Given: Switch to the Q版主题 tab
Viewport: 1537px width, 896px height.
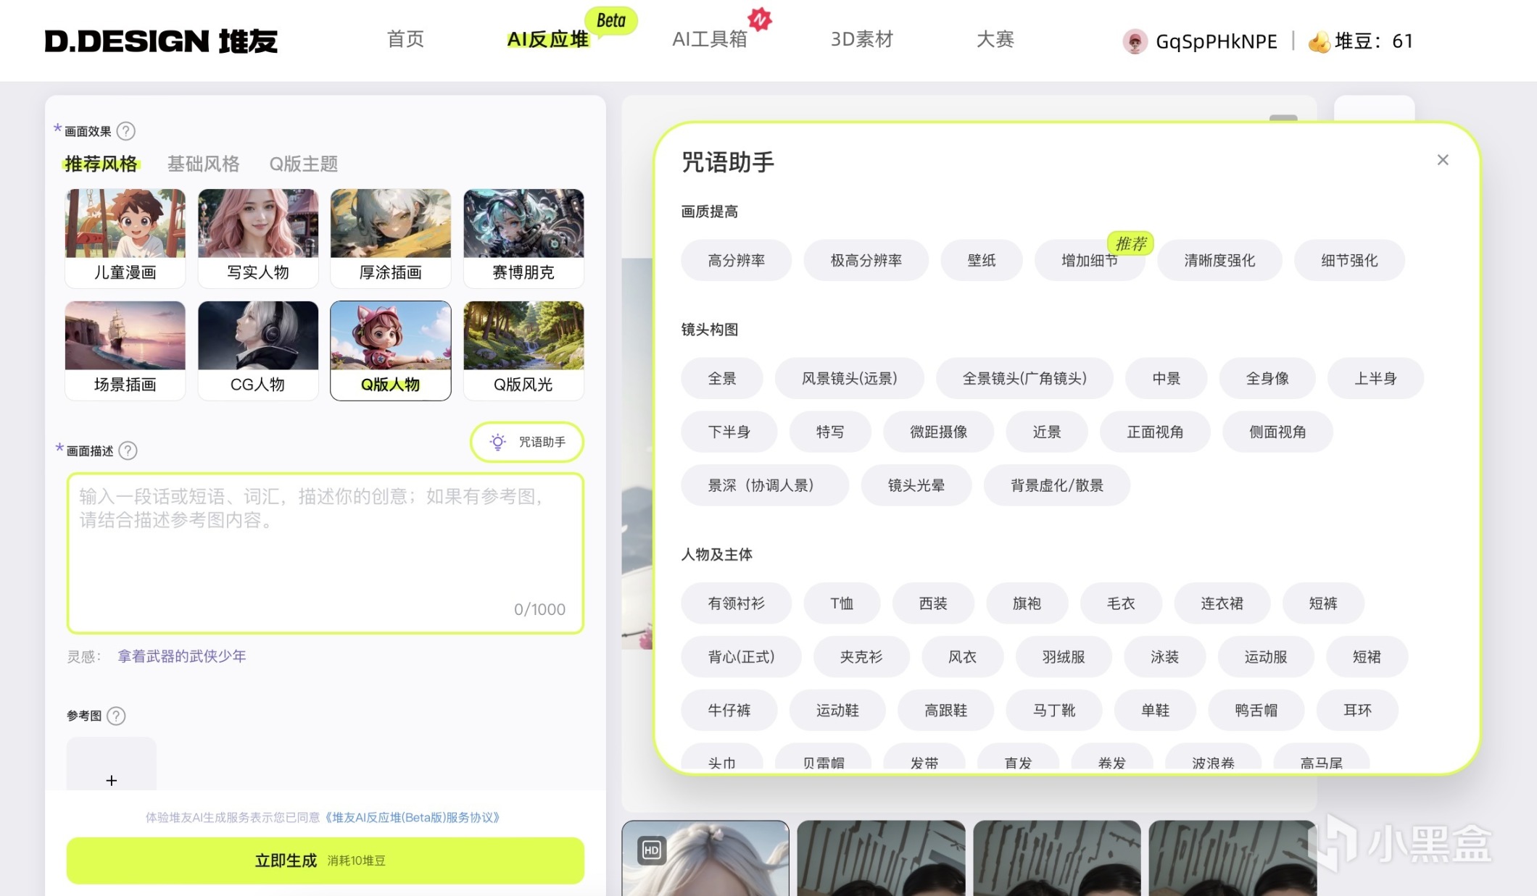Looking at the screenshot, I should pos(303,164).
